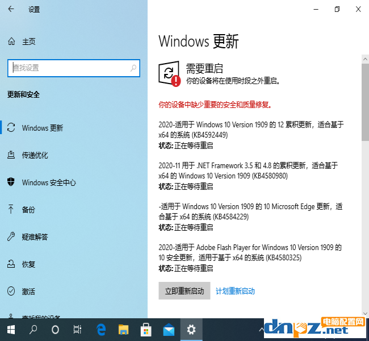
Task: Select the Windows 更新 sync icon
Action: coord(11,127)
